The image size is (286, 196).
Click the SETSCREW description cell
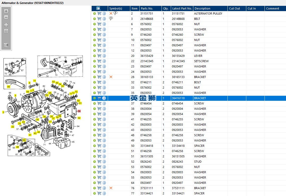pyautogui.click(x=201, y=61)
